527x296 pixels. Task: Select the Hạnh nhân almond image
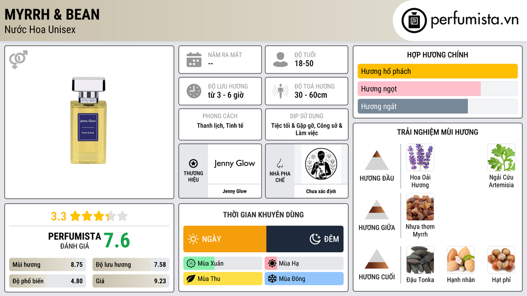pos(461,260)
